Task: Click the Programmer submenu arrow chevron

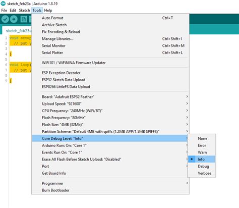Action: (187, 183)
